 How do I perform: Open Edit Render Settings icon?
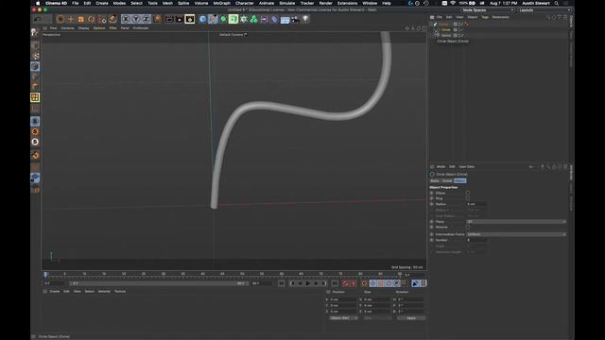pos(189,19)
